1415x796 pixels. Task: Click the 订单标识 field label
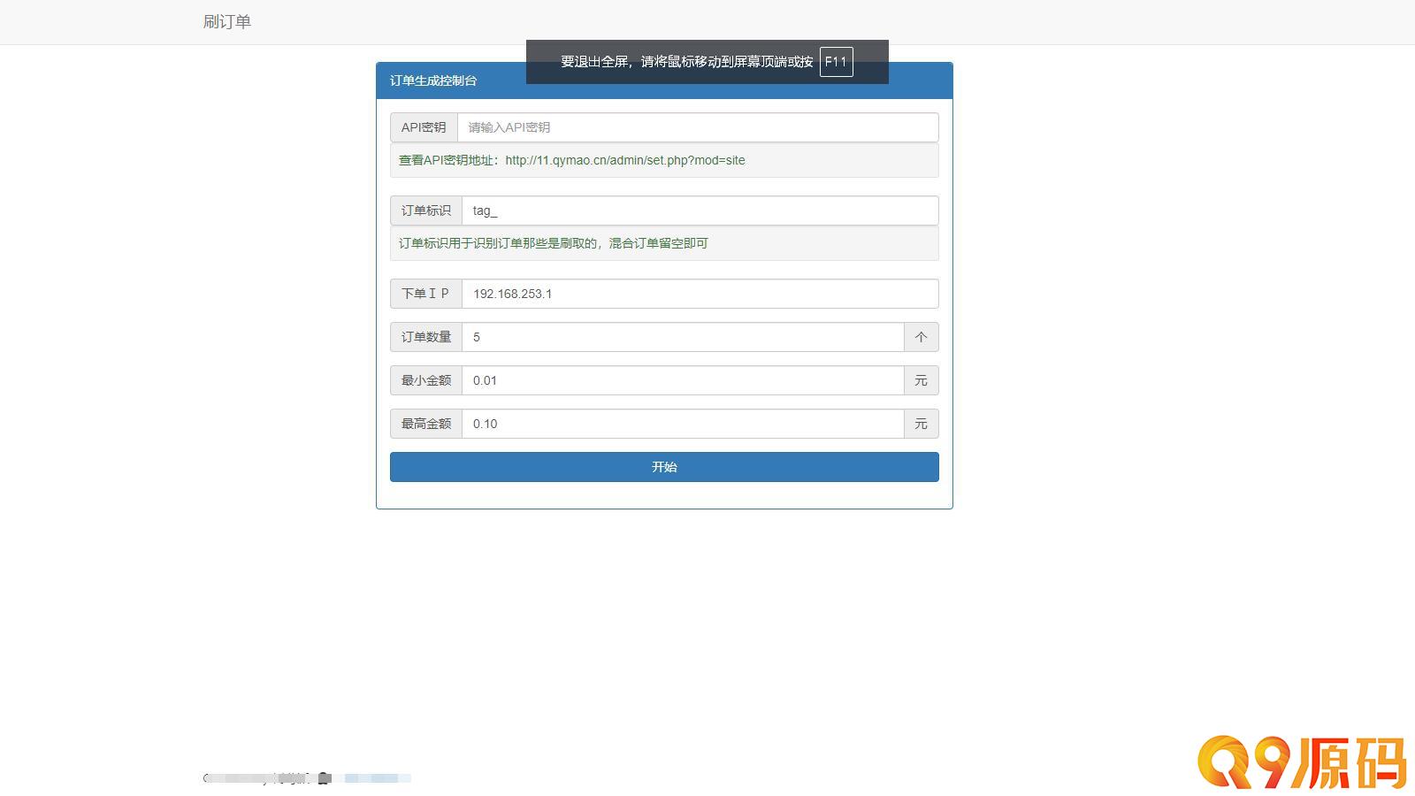pos(426,210)
